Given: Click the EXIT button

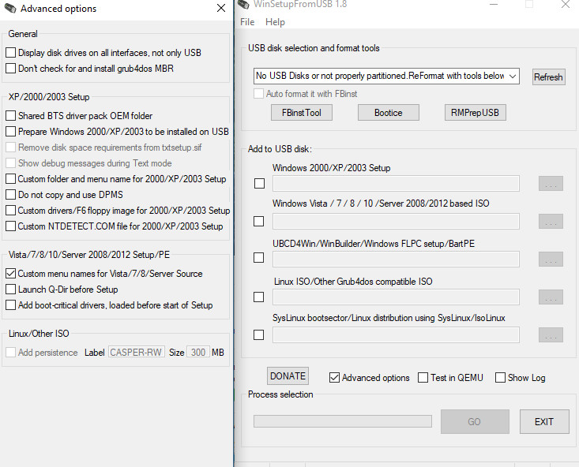Looking at the screenshot, I should pos(544,421).
